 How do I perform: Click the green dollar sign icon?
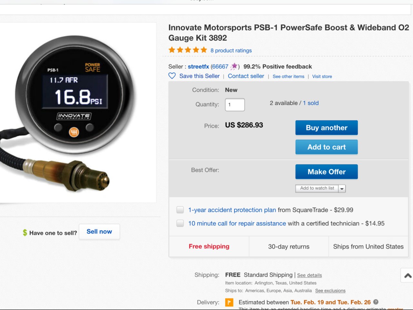tap(25, 232)
